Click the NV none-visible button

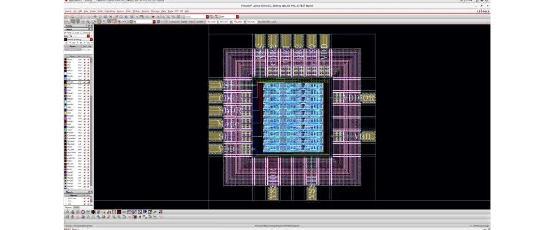(73, 42)
